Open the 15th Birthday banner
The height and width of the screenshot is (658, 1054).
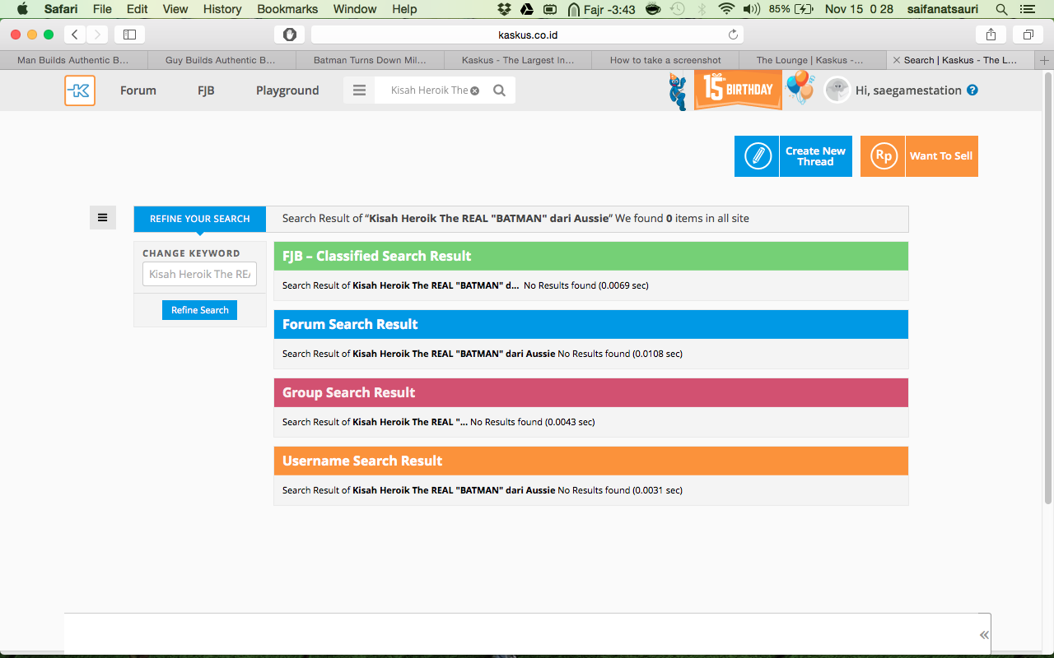[738, 90]
